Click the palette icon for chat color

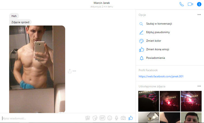(142, 41)
